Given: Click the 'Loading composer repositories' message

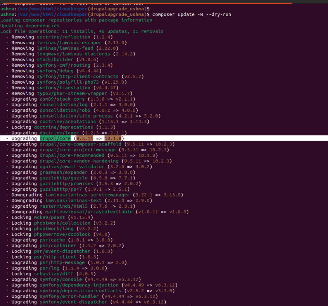Looking at the screenshot, I should (x=76, y=20).
